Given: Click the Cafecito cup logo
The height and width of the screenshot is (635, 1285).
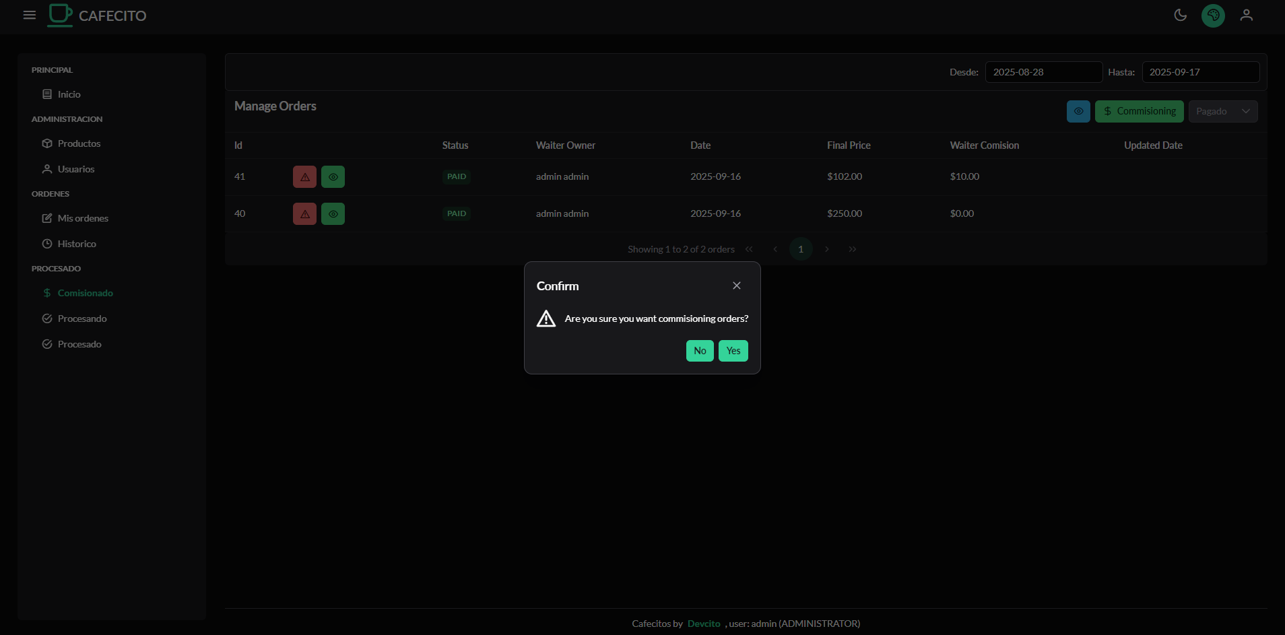Looking at the screenshot, I should pos(60,15).
